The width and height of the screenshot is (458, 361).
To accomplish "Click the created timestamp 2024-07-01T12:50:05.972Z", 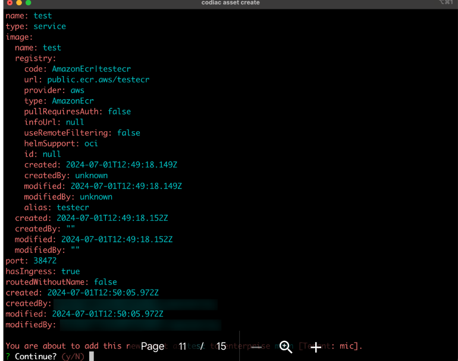I will click(x=103, y=293).
